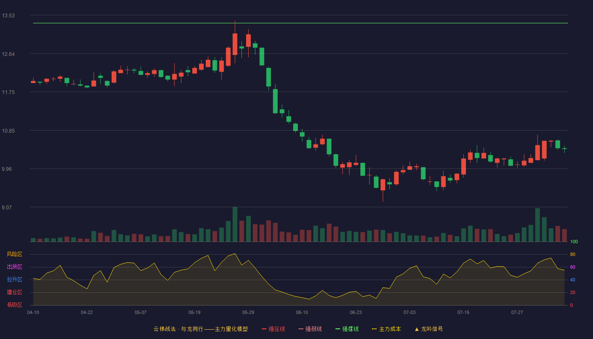This screenshot has width=593, height=339.
Task: Click the 出货区 zone label
Action: 14,267
